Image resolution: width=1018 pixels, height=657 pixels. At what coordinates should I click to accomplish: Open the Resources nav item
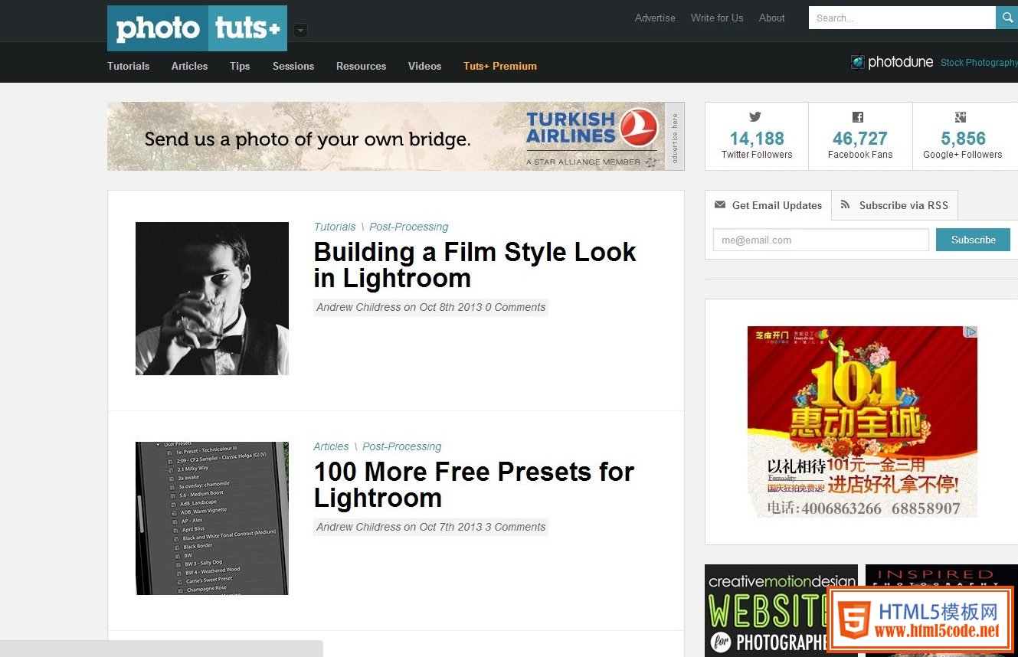361,66
